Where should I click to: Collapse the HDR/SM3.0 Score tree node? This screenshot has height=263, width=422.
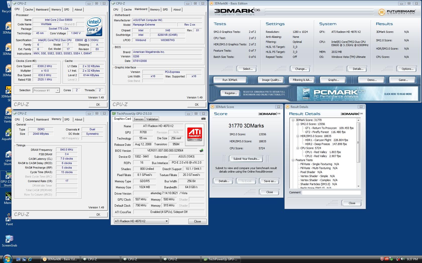pos(298,136)
